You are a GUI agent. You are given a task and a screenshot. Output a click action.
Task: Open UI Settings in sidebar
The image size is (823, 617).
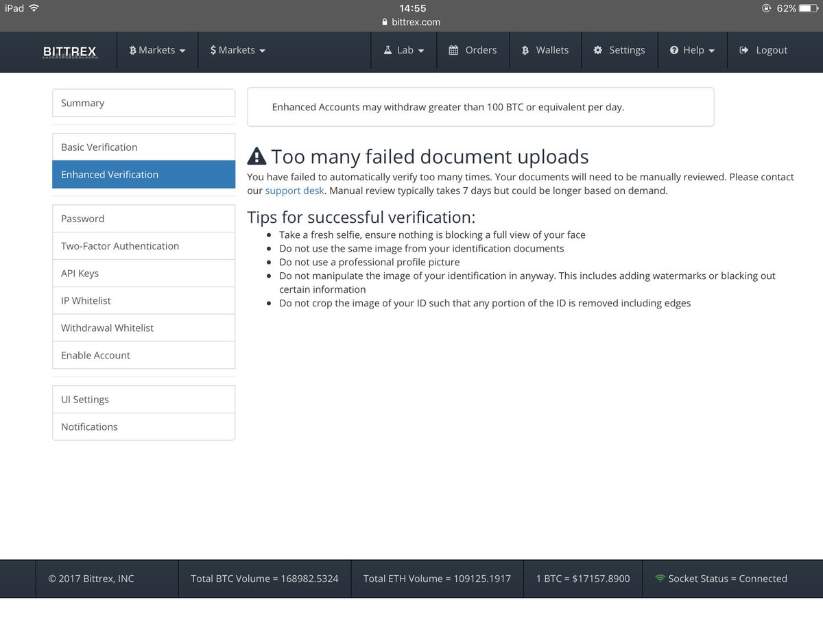pos(144,400)
